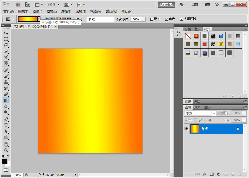
Task: Select the Gradient tool in toolbox
Action: [x=6, y=100]
